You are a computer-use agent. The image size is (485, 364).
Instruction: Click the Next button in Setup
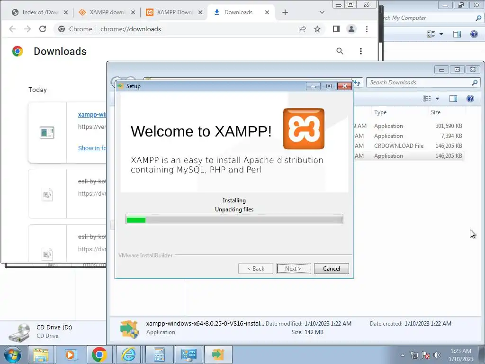[x=293, y=268]
